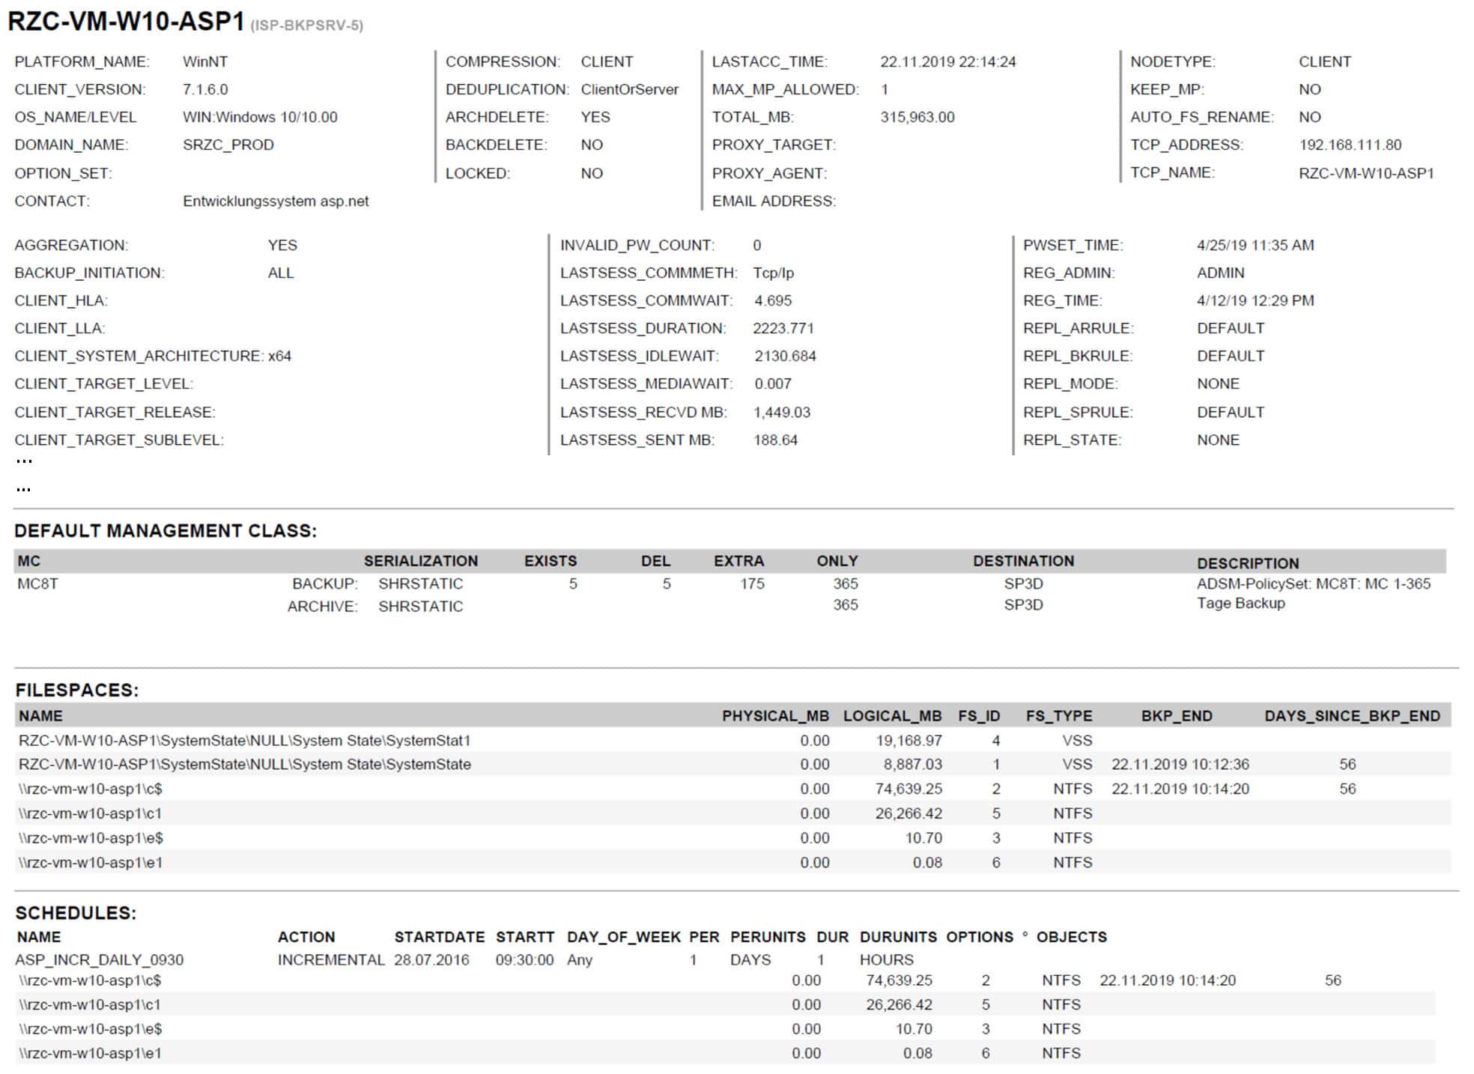Image resolution: width=1474 pixels, height=1074 pixels.
Task: Click the DESTINATION column header
Action: point(1023,561)
